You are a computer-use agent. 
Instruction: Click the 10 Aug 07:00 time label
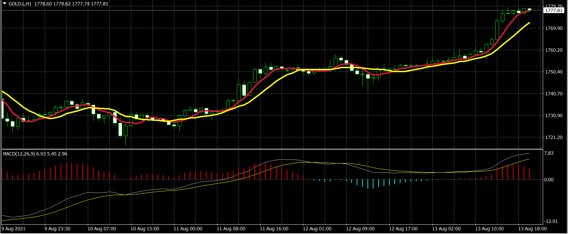[x=102, y=229]
